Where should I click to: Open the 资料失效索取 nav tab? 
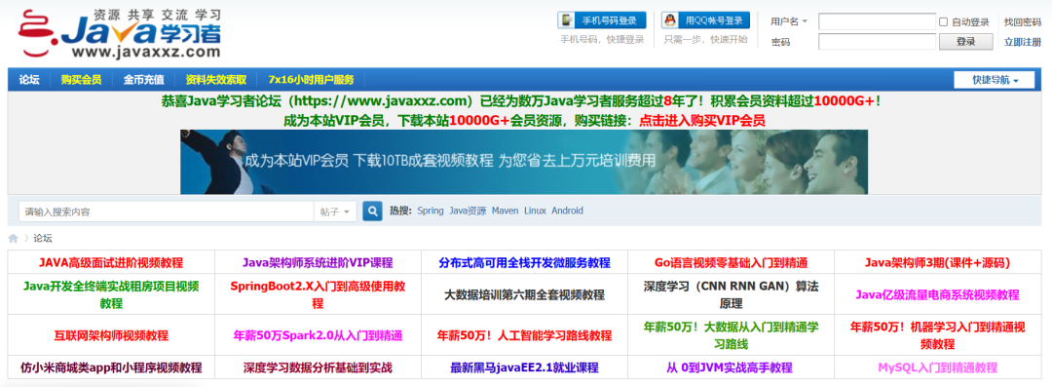click(x=216, y=80)
